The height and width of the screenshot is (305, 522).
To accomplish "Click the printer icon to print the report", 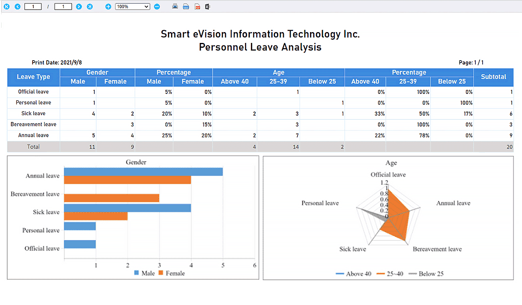I will 175,6.
